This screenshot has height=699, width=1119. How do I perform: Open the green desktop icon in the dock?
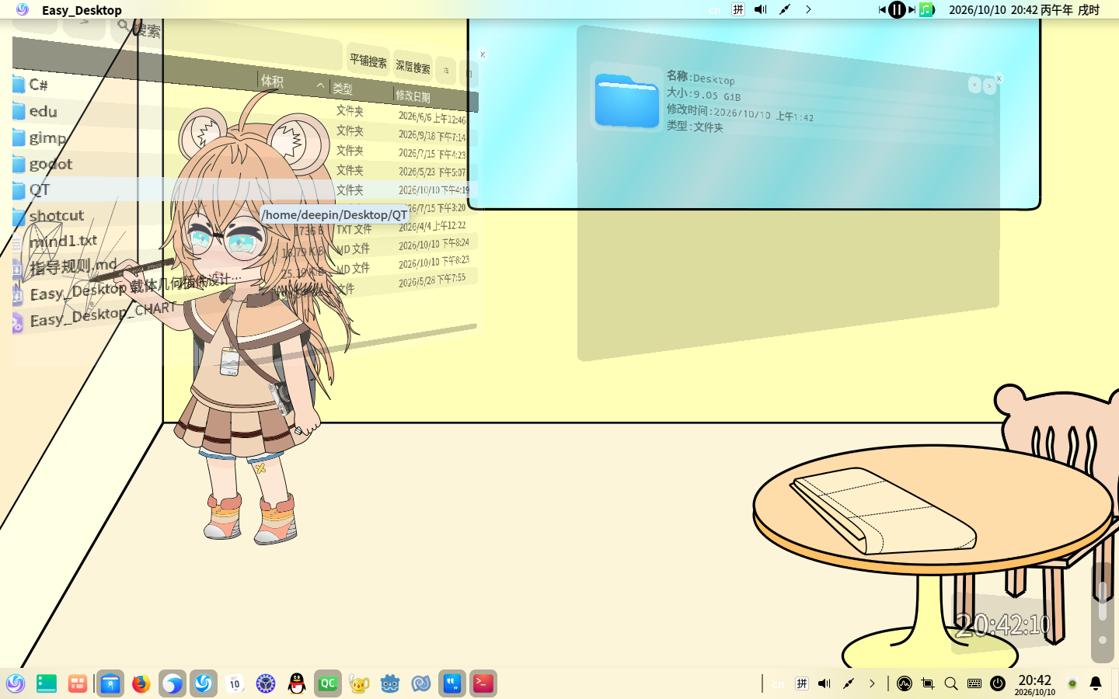pos(47,683)
